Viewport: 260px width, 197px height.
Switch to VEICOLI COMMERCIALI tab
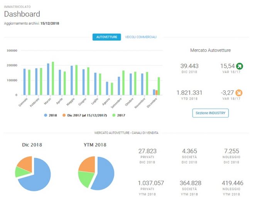[141, 37]
